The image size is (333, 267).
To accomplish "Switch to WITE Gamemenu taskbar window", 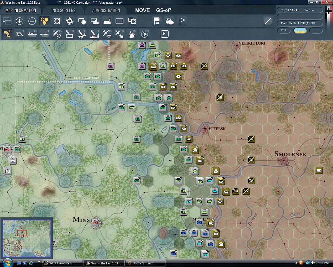I will pyautogui.click(x=62, y=263).
